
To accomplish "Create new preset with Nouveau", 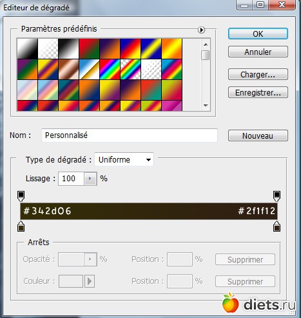I will click(258, 135).
